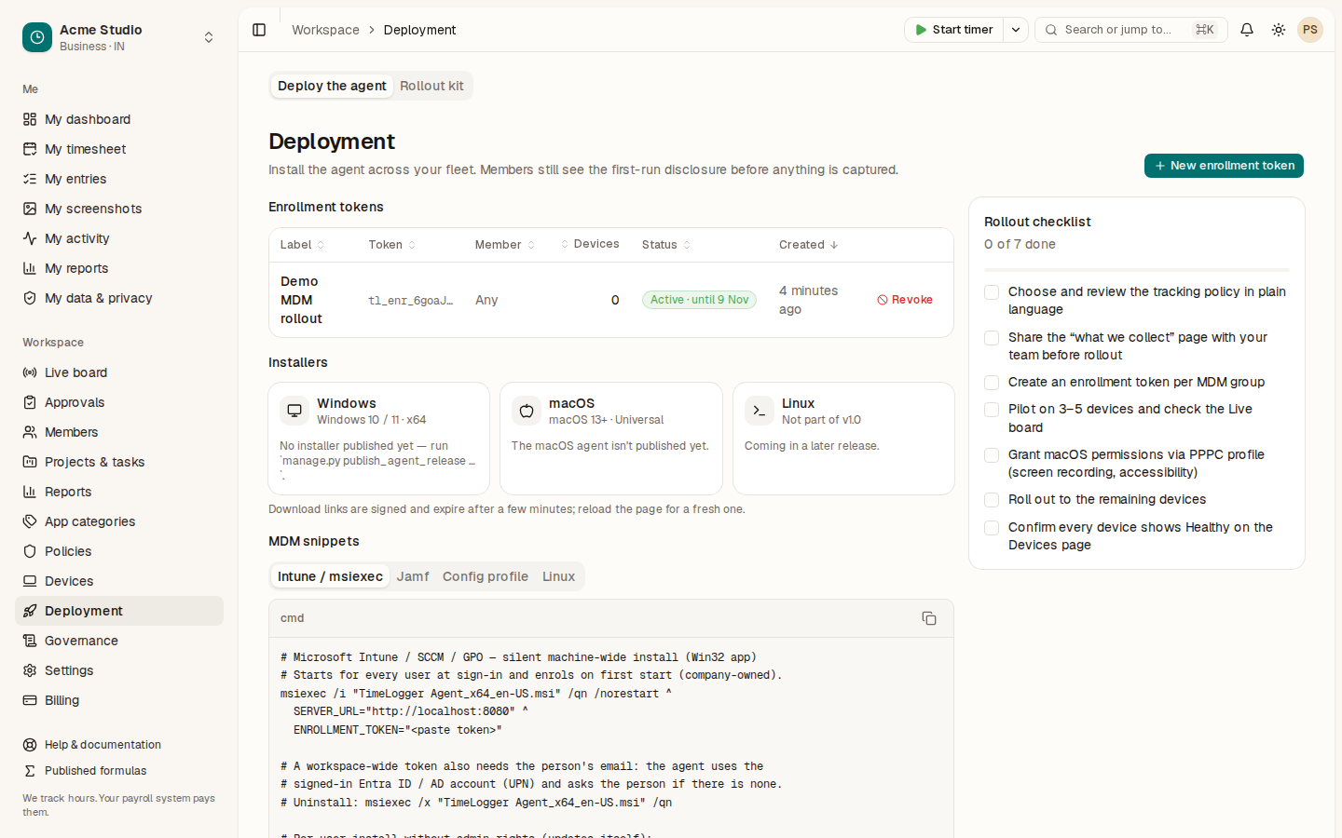Copy the cmd snippet to clipboard
The width and height of the screenshot is (1342, 838).
pyautogui.click(x=929, y=618)
